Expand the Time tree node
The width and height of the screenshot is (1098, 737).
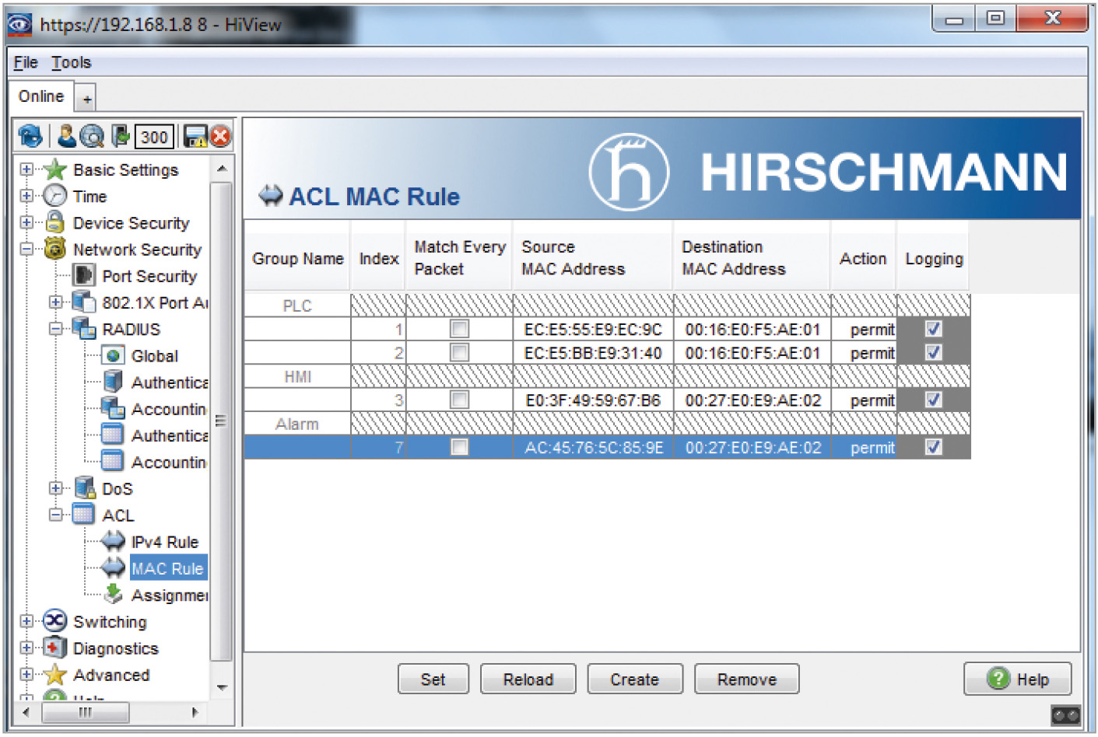click(26, 196)
